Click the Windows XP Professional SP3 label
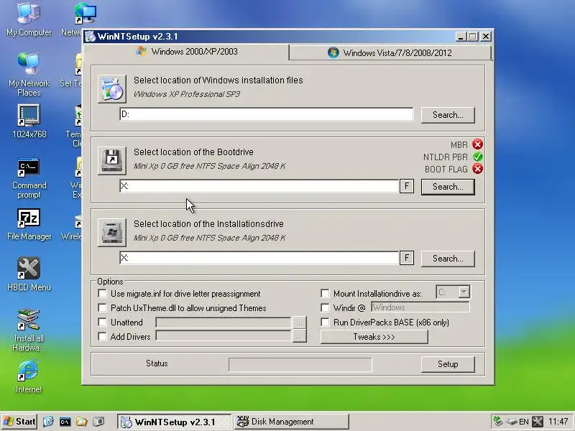This screenshot has height=431, width=575. (187, 94)
